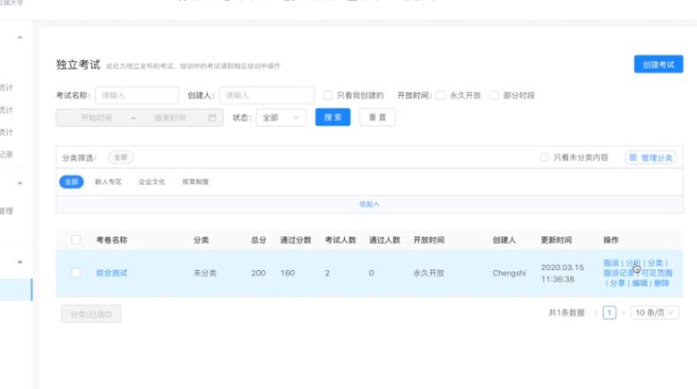Collapse the top sidebar section chevron
697x389 pixels.
[20, 38]
